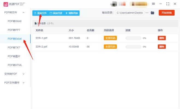Screen dimensions: 180x109
Task: Open the output folder icon
Action: (x=152, y=13)
